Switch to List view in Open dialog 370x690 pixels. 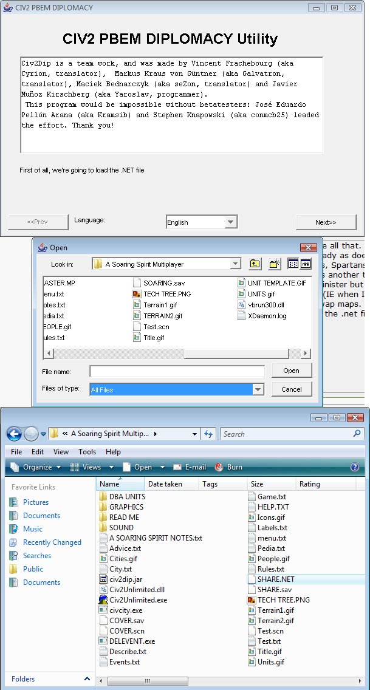click(x=293, y=264)
